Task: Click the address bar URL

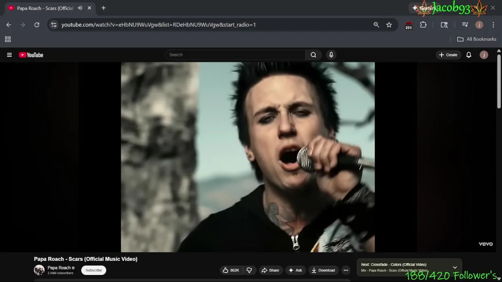Action: [x=158, y=25]
